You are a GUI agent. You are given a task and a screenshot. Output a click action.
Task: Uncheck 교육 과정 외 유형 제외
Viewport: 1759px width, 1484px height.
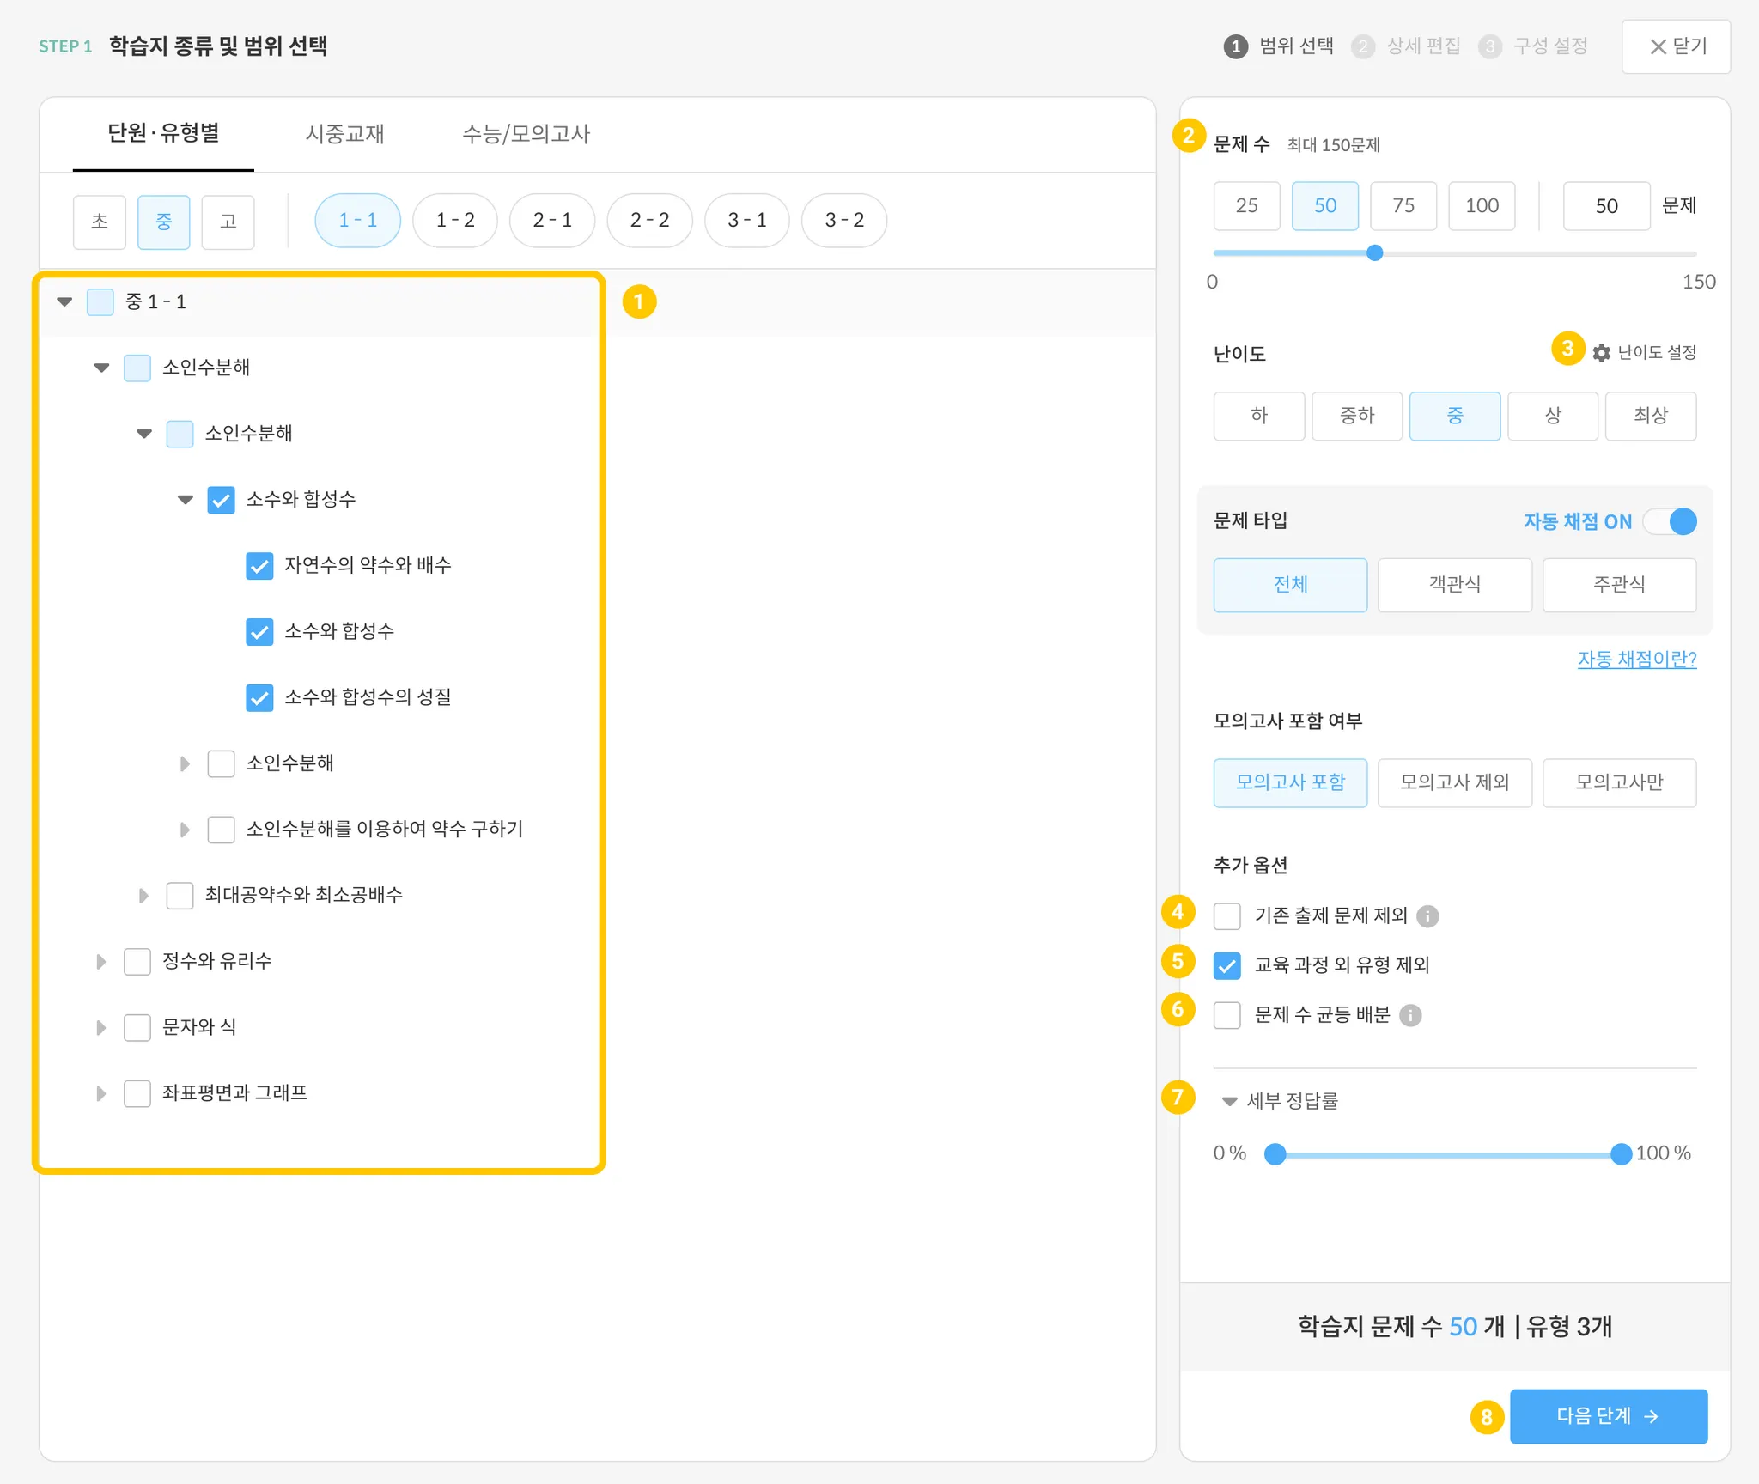tap(1226, 965)
